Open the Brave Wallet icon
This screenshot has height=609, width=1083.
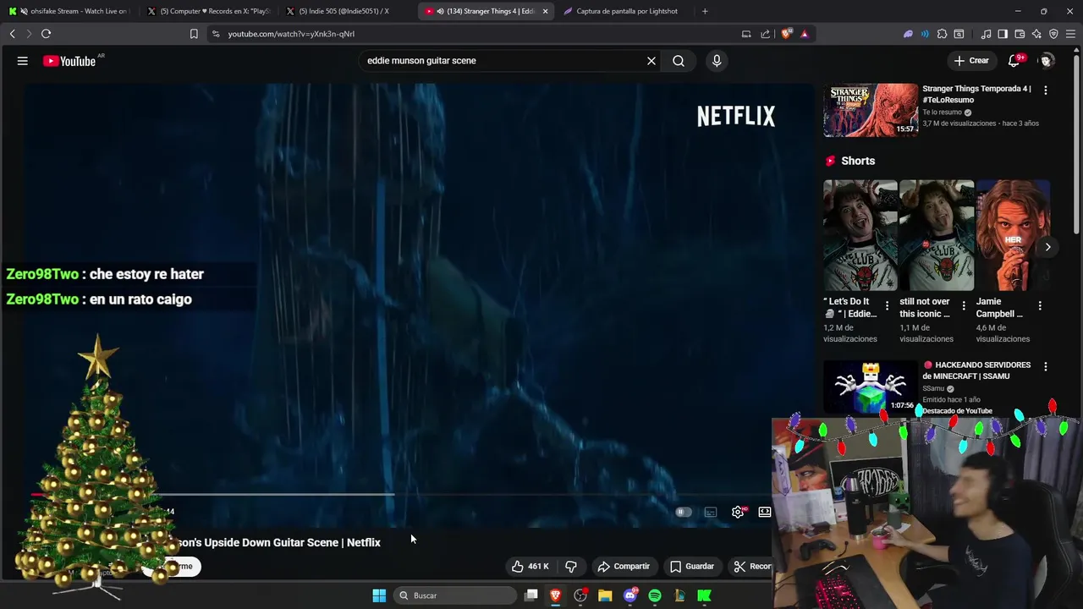click(x=1020, y=34)
